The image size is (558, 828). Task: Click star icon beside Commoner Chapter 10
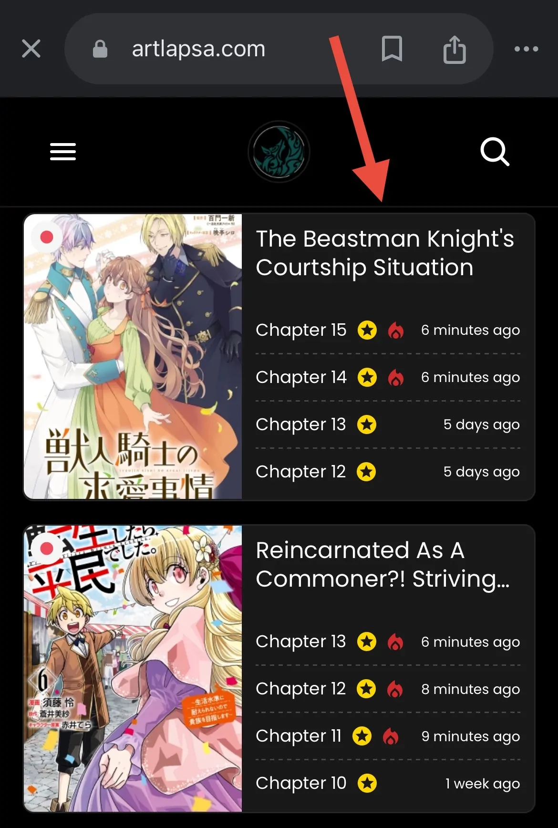367,783
